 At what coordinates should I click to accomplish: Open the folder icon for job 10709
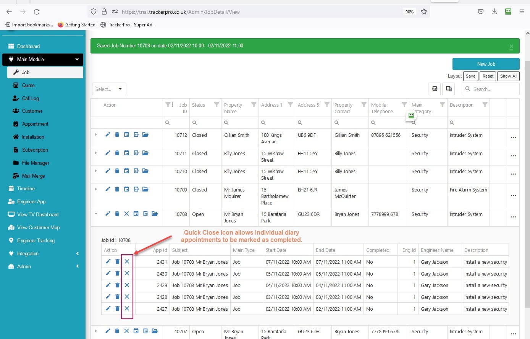tap(145, 189)
